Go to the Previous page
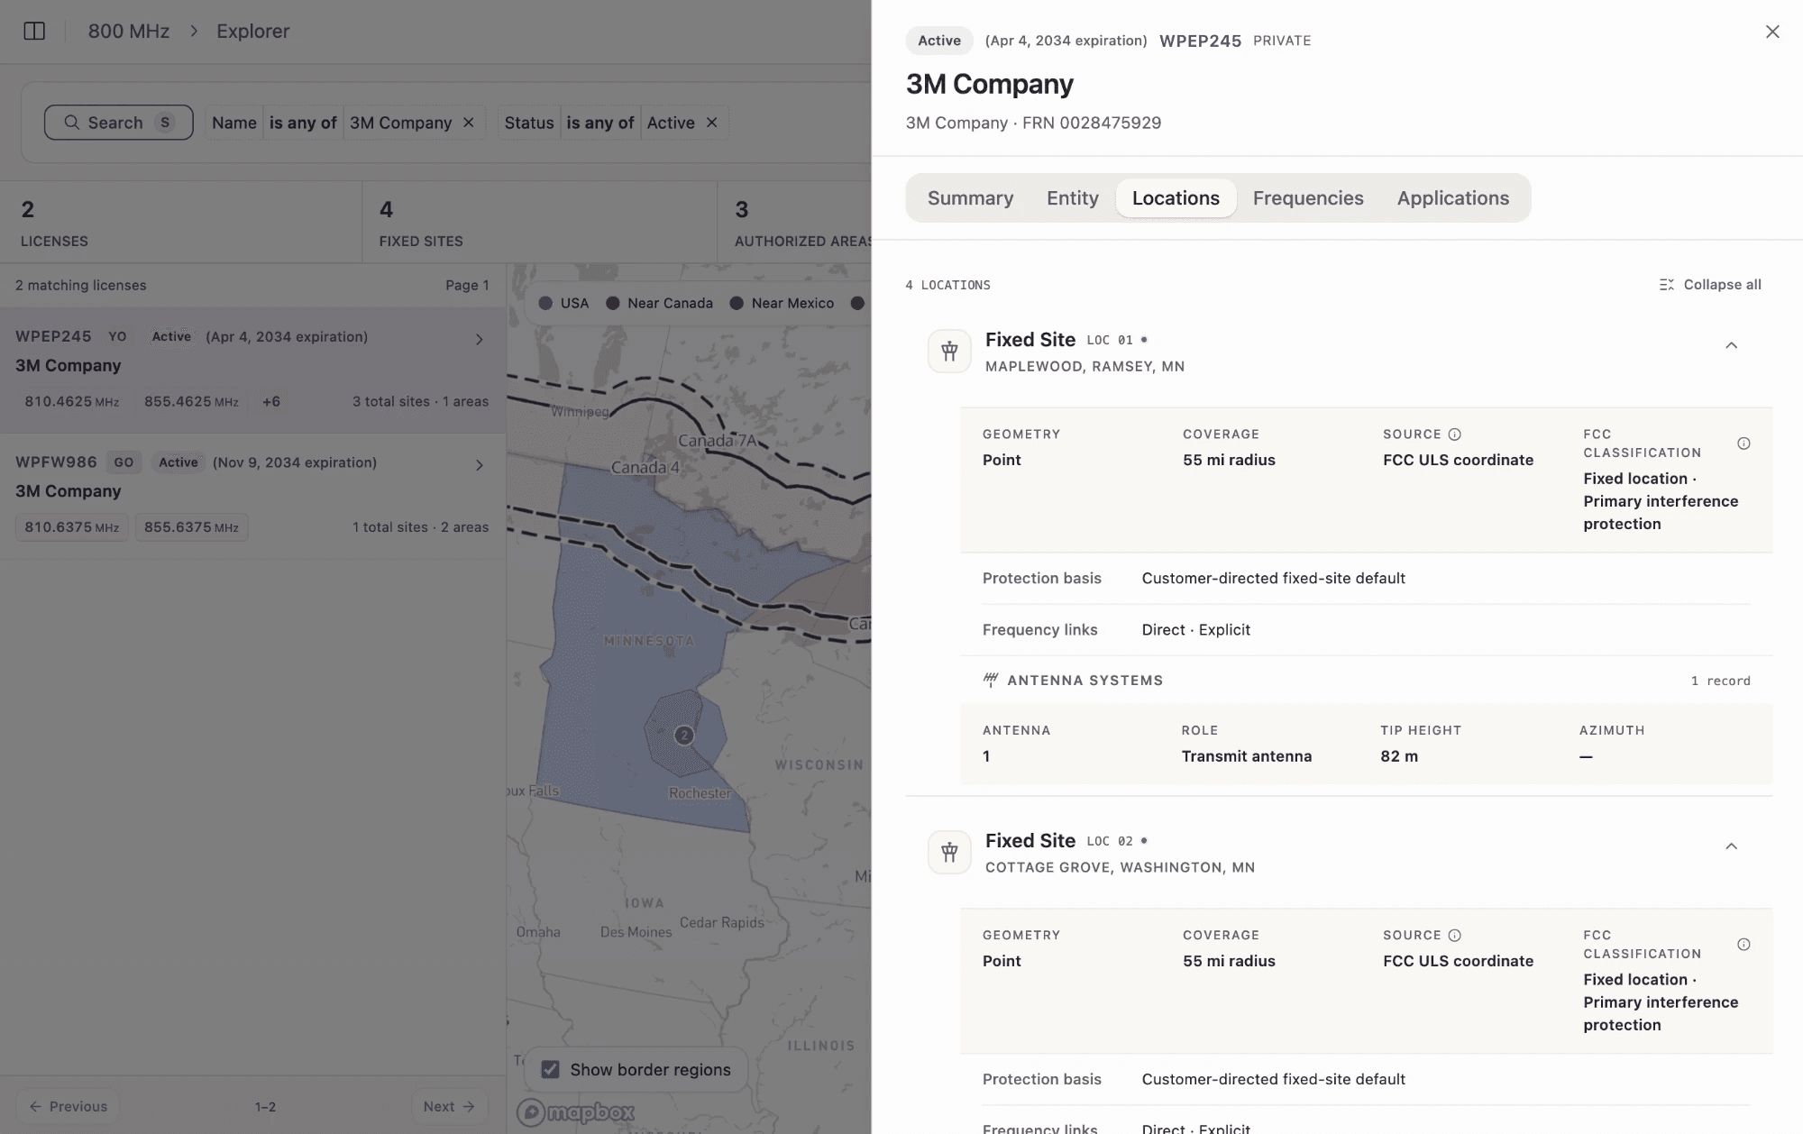 tap(69, 1107)
